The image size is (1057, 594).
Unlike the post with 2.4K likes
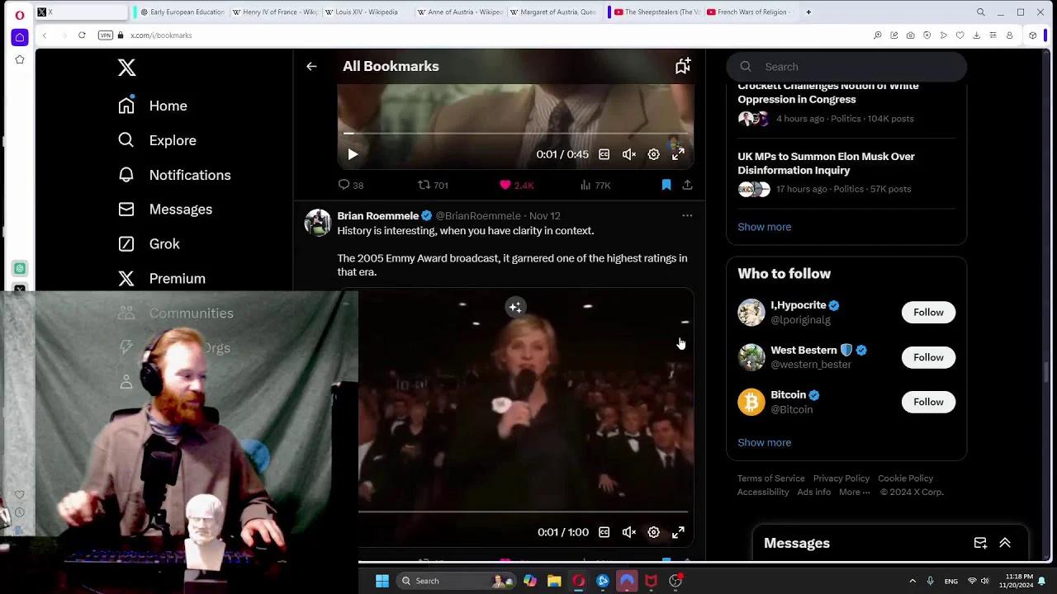click(x=505, y=185)
